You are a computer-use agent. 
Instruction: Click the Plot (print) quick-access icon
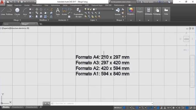click(22, 2)
